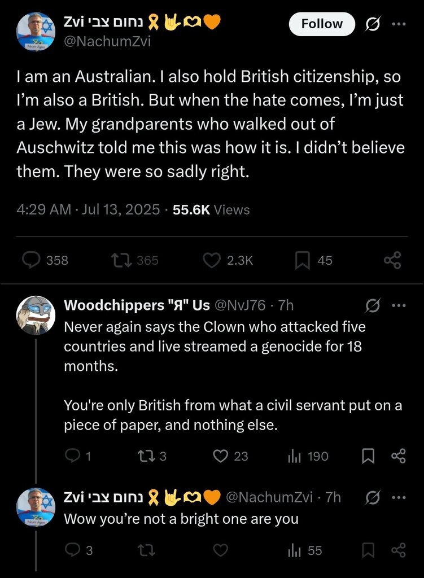Repost the "Wow you're not a bright one" reply
The width and height of the screenshot is (424, 578).
click(147, 550)
